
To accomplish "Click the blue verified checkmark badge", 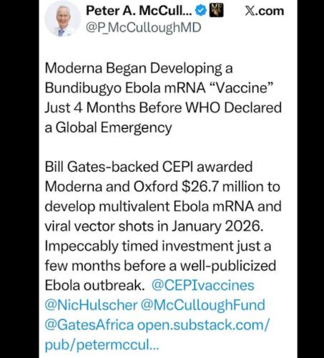I will [201, 11].
